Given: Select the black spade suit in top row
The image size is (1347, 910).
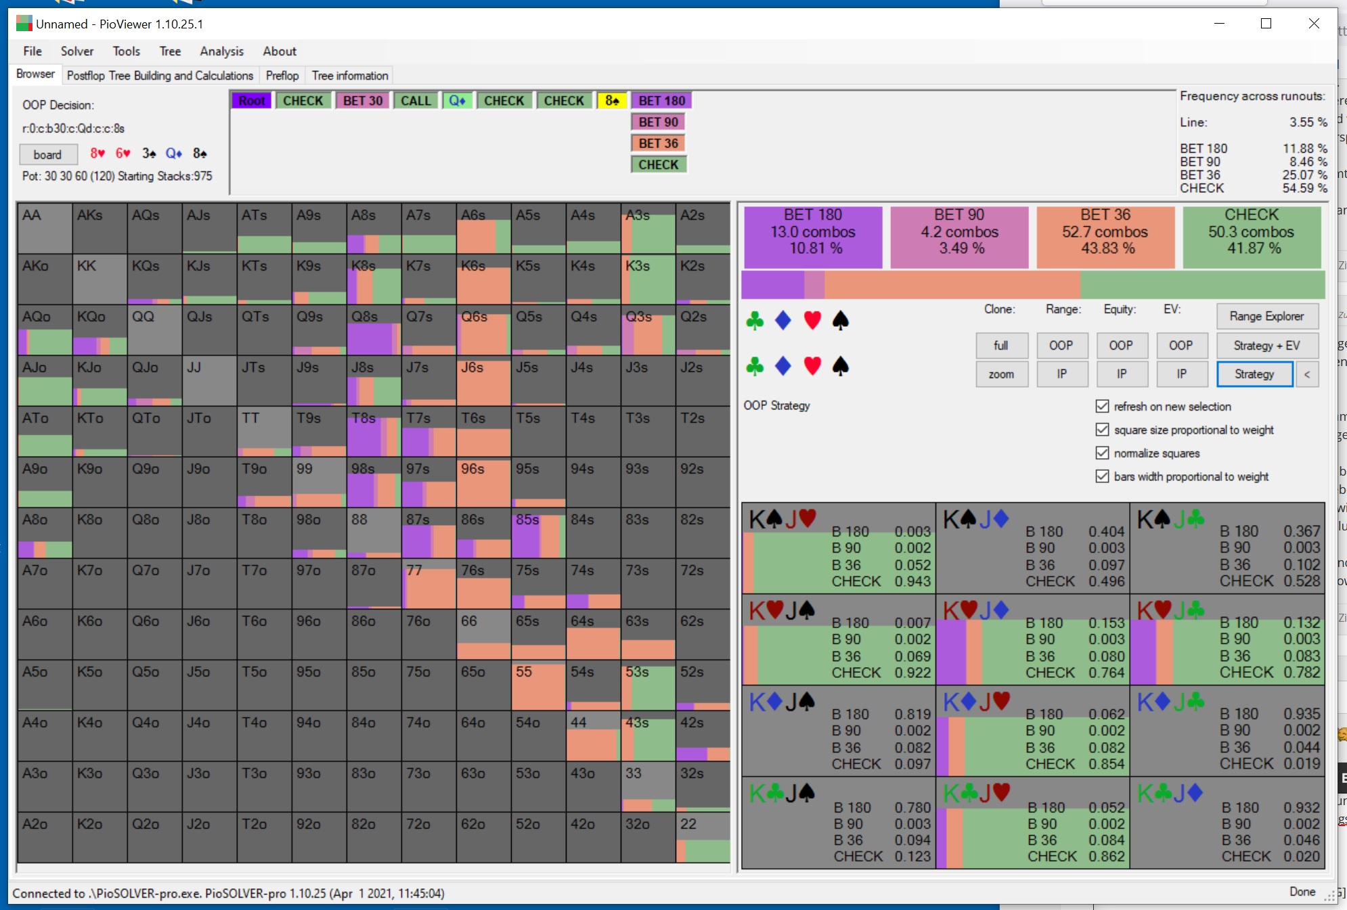Looking at the screenshot, I should tap(841, 320).
